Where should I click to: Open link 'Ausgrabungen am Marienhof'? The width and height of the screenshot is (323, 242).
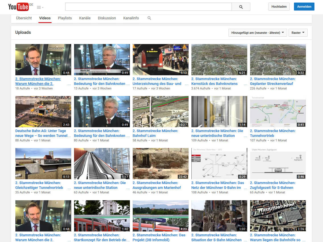[157, 187]
